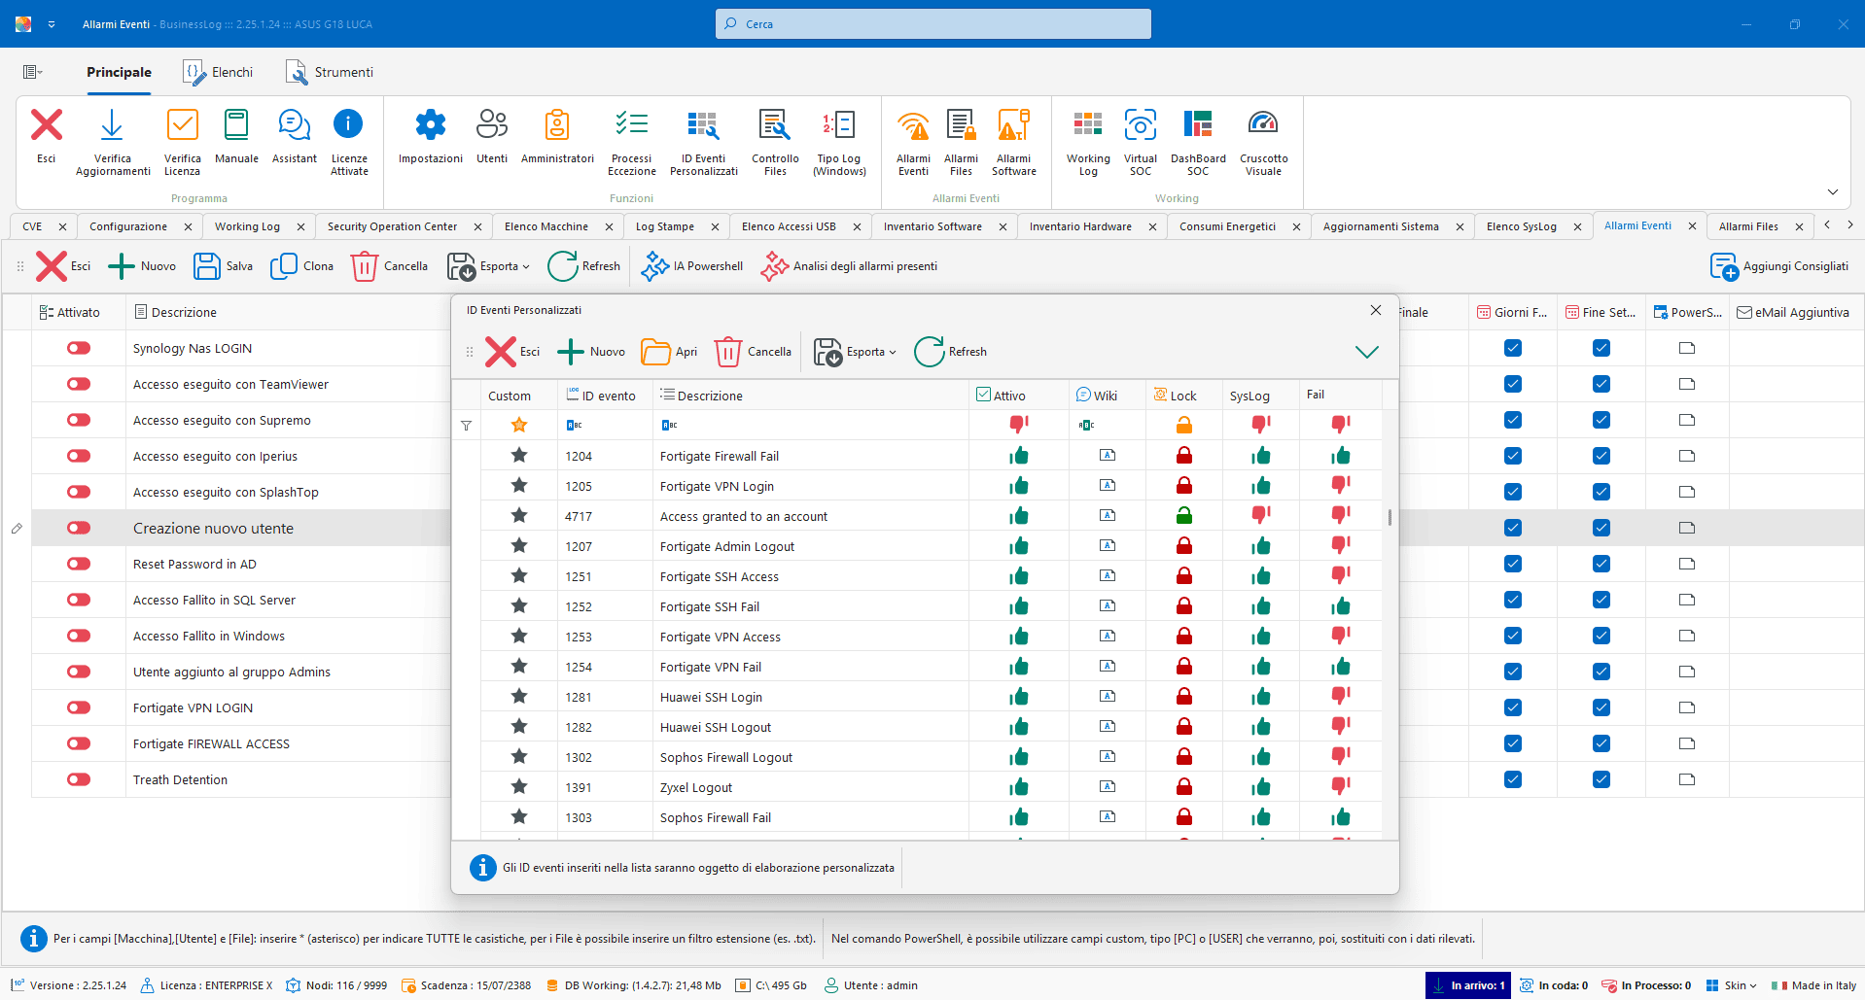1865x1000 pixels.
Task: Toggle Attivato switch for Synology Nas LOGIN
Action: [x=79, y=348]
